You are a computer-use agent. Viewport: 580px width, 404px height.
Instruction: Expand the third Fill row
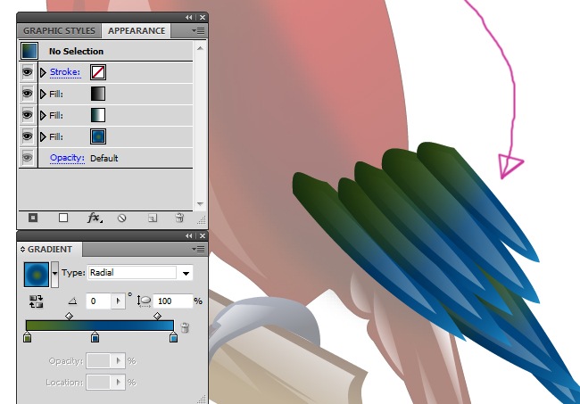[x=43, y=136]
